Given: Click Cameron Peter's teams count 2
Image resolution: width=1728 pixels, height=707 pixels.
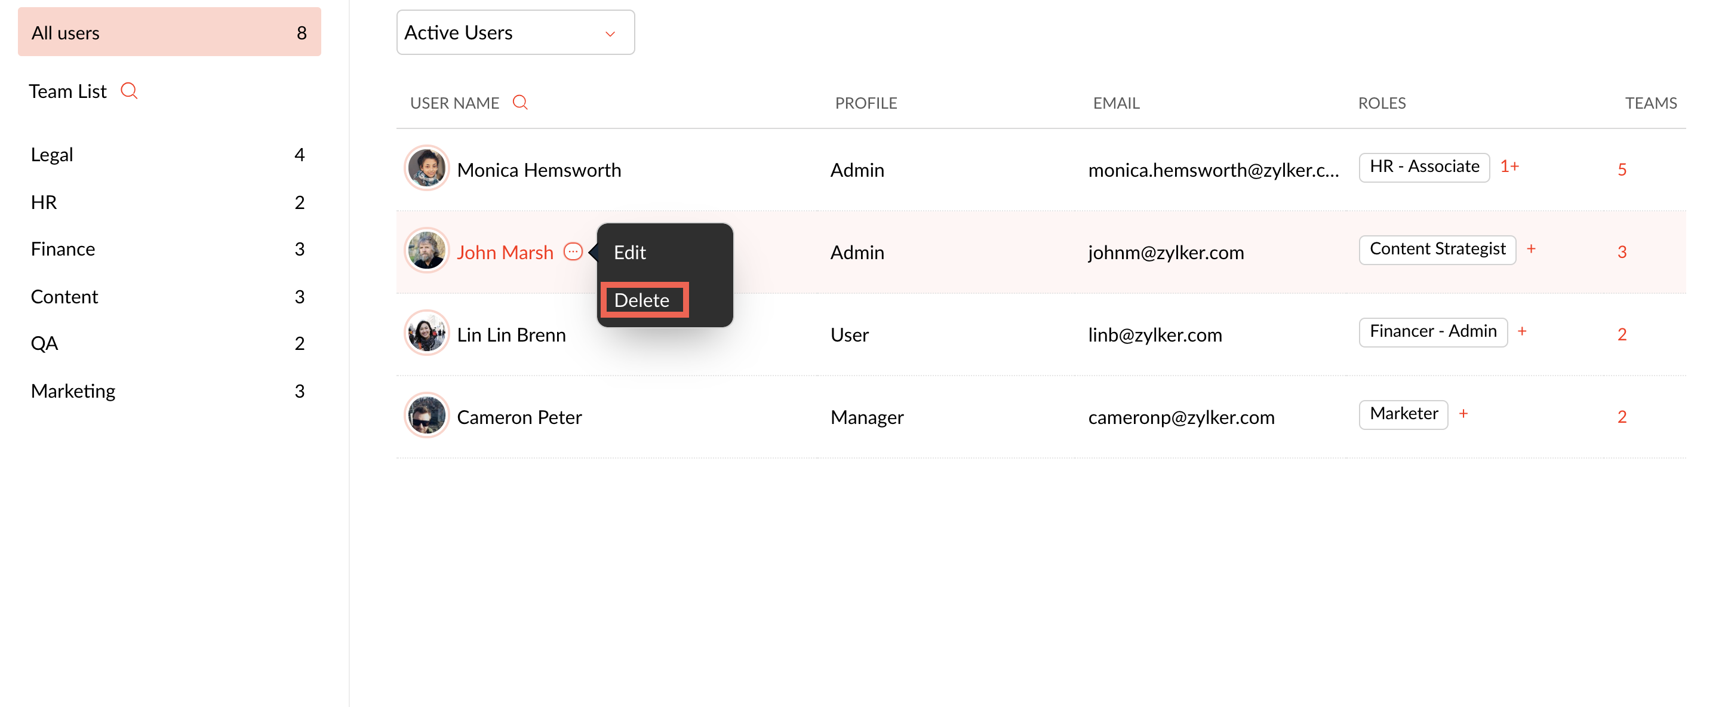Looking at the screenshot, I should click(x=1621, y=417).
